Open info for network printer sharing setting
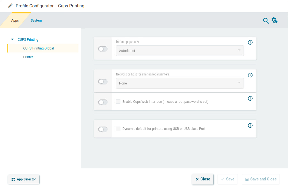Image resolution: width=288 pixels, height=190 pixels. [x=250, y=75]
